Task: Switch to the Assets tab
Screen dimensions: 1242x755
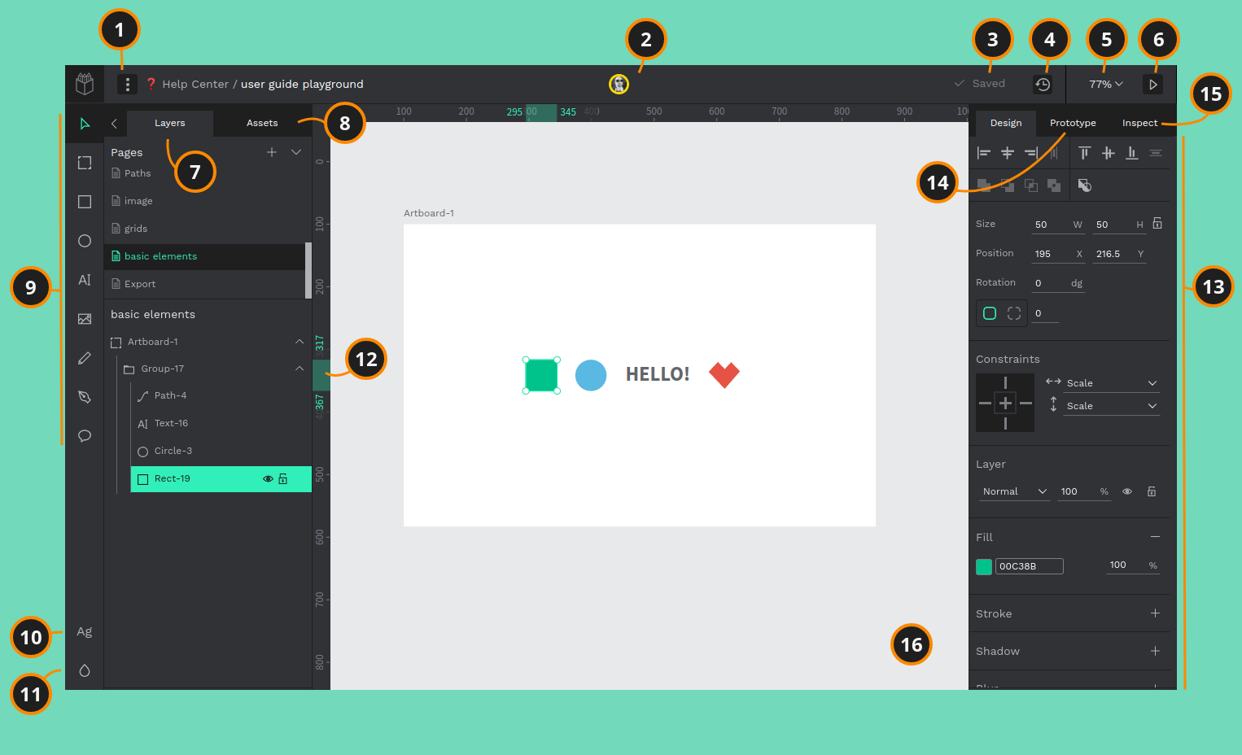Action: (262, 123)
